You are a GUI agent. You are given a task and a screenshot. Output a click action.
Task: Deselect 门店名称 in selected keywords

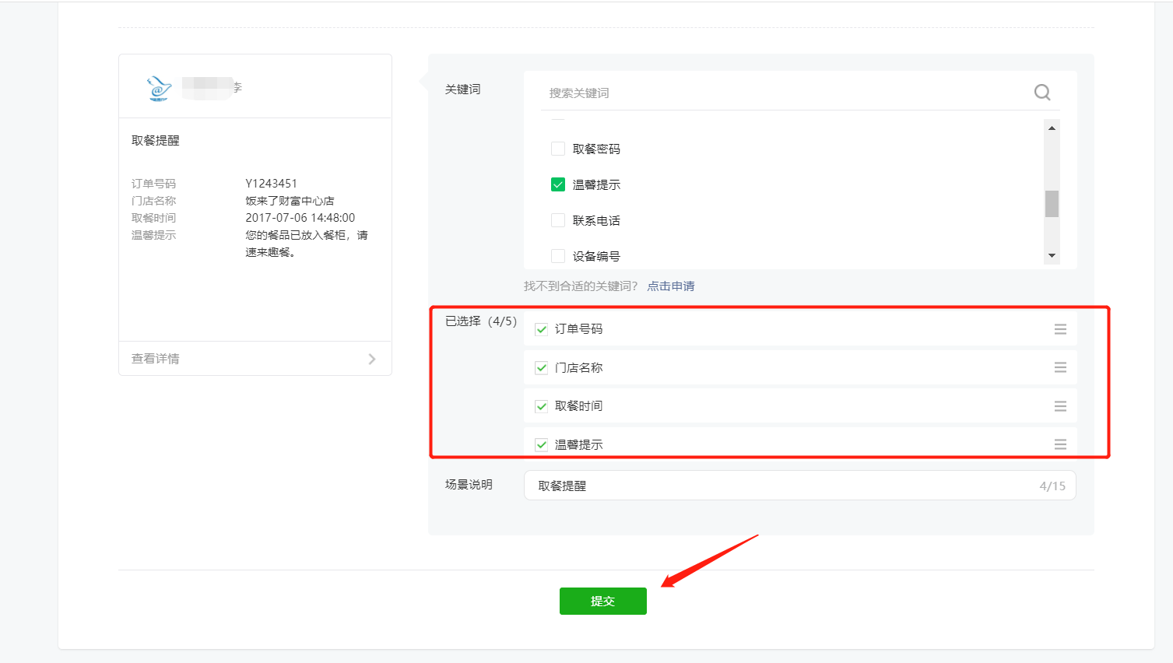coord(542,367)
